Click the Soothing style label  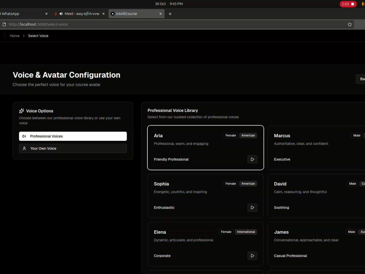(281, 208)
